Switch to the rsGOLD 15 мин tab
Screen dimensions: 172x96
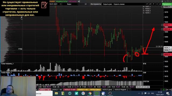coord(70,90)
